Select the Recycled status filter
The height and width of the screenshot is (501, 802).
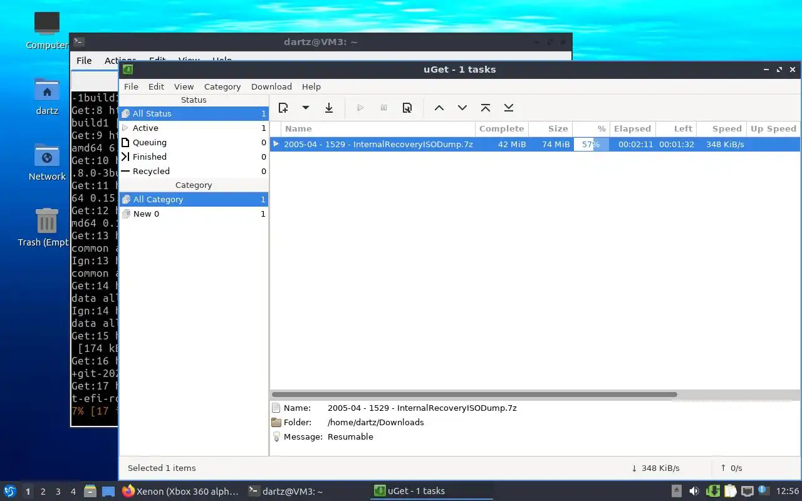coord(194,171)
